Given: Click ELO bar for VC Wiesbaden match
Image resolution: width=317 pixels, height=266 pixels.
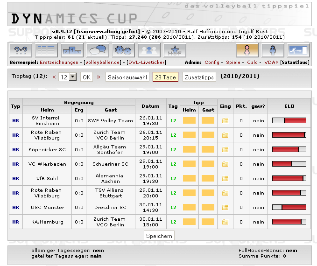Looking at the screenshot, I should point(289,164).
